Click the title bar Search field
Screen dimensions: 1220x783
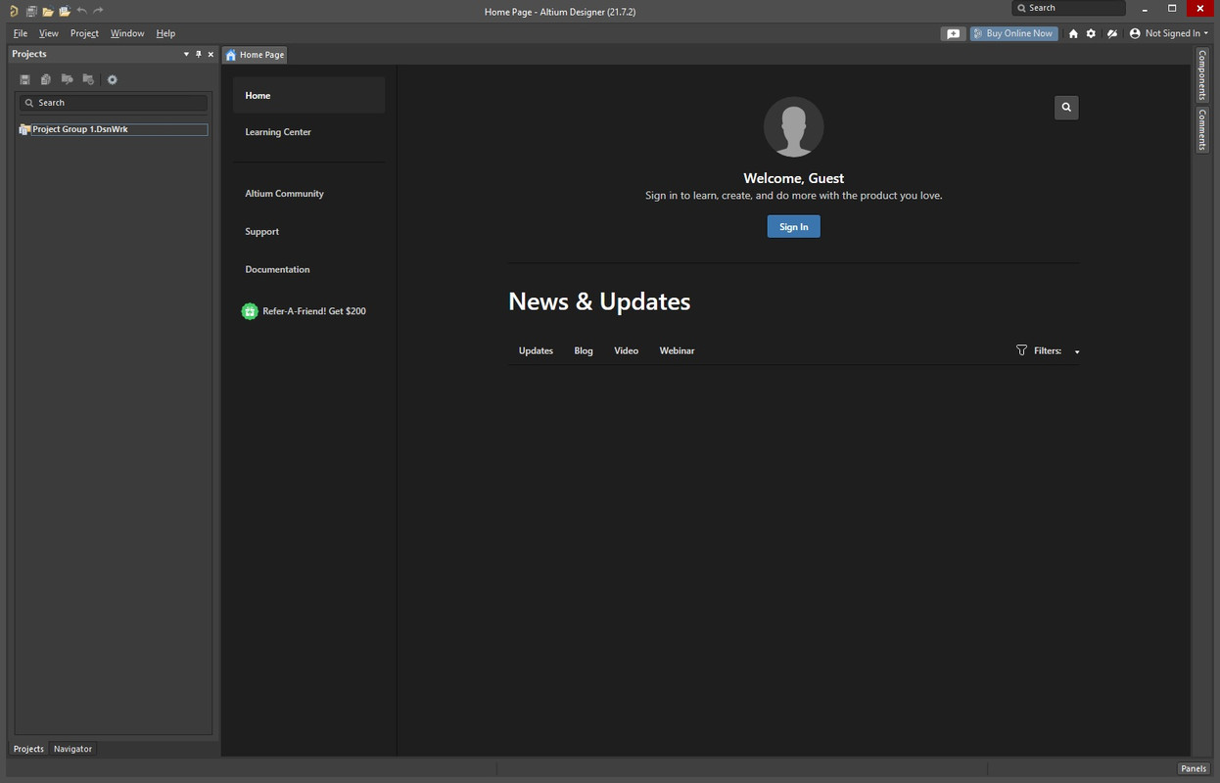click(1068, 8)
